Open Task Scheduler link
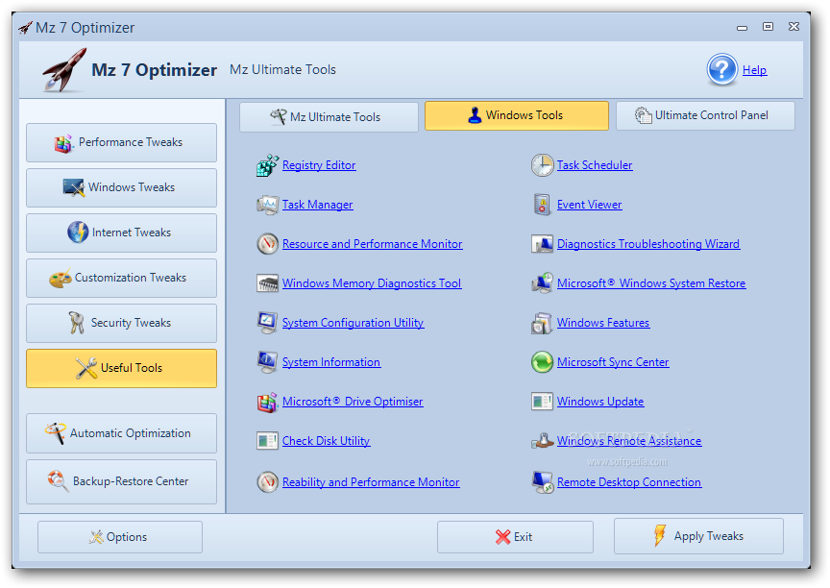Image resolution: width=830 pixels, height=588 pixels. [595, 165]
